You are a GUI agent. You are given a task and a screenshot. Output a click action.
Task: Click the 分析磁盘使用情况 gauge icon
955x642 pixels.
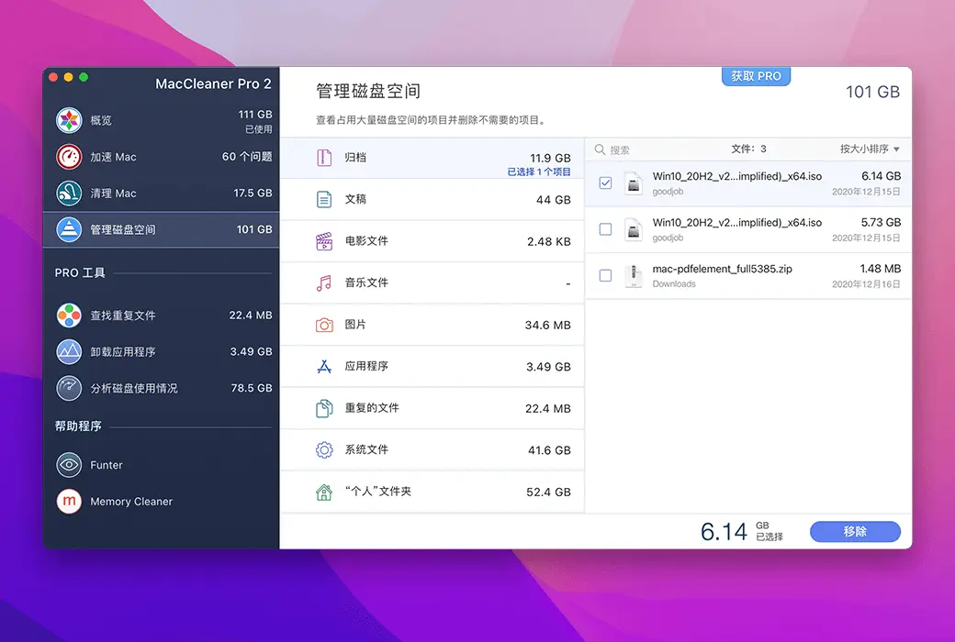(x=69, y=388)
